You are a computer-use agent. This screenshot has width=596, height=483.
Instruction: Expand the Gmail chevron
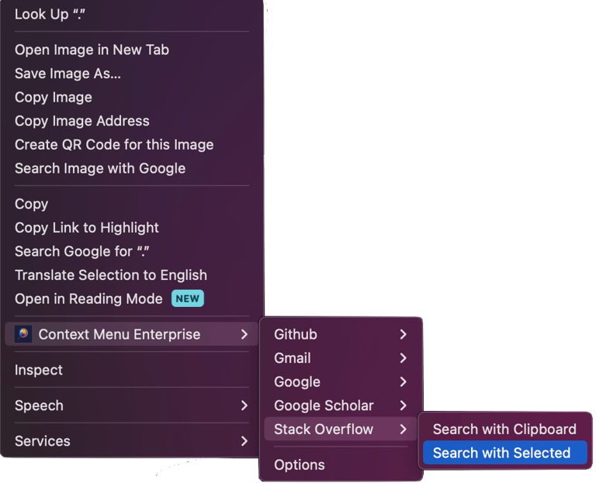click(404, 358)
